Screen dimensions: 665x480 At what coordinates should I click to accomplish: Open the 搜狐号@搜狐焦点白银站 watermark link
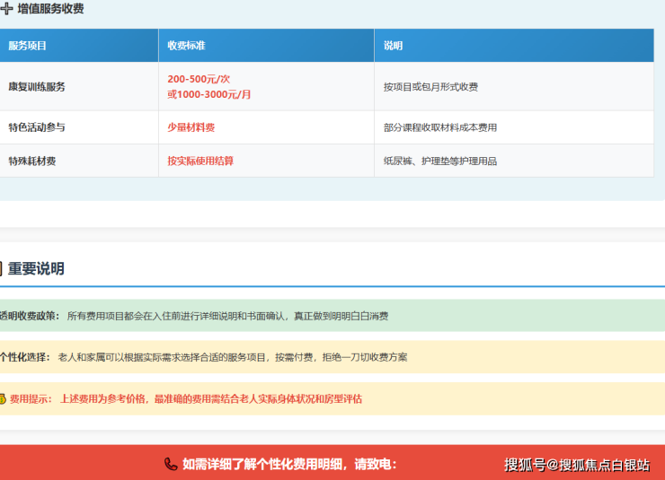click(x=576, y=465)
